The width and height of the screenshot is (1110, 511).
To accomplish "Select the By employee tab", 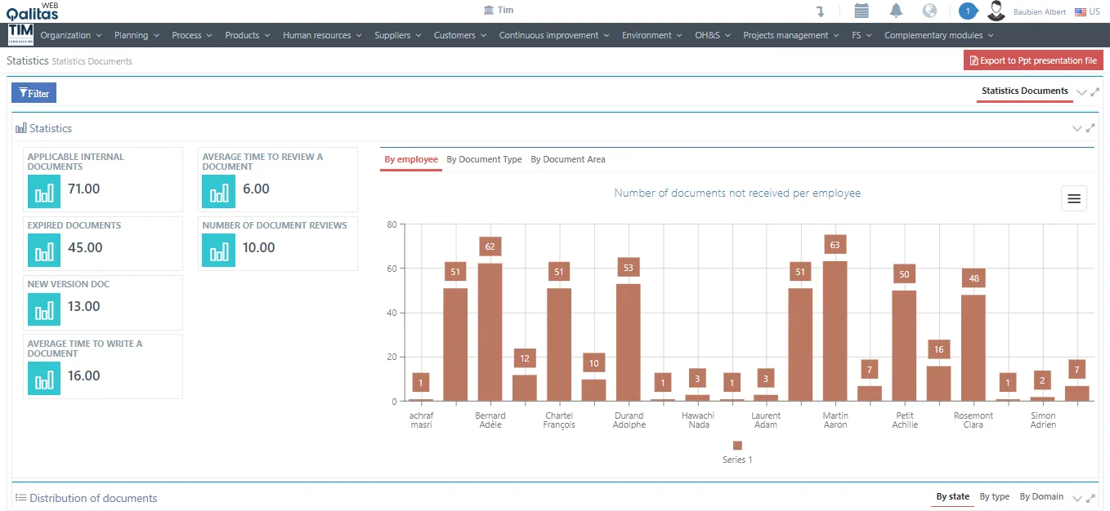I will (x=411, y=159).
